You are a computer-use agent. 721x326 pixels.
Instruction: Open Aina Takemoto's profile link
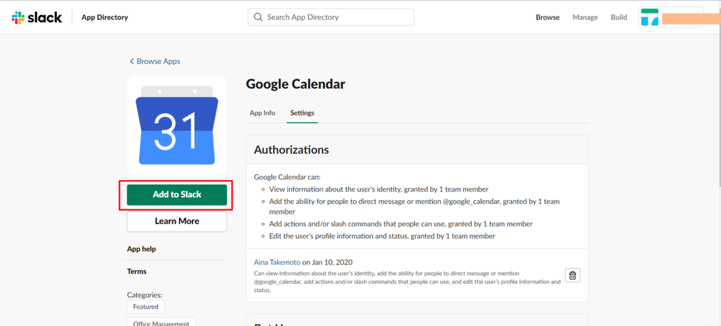coord(277,262)
